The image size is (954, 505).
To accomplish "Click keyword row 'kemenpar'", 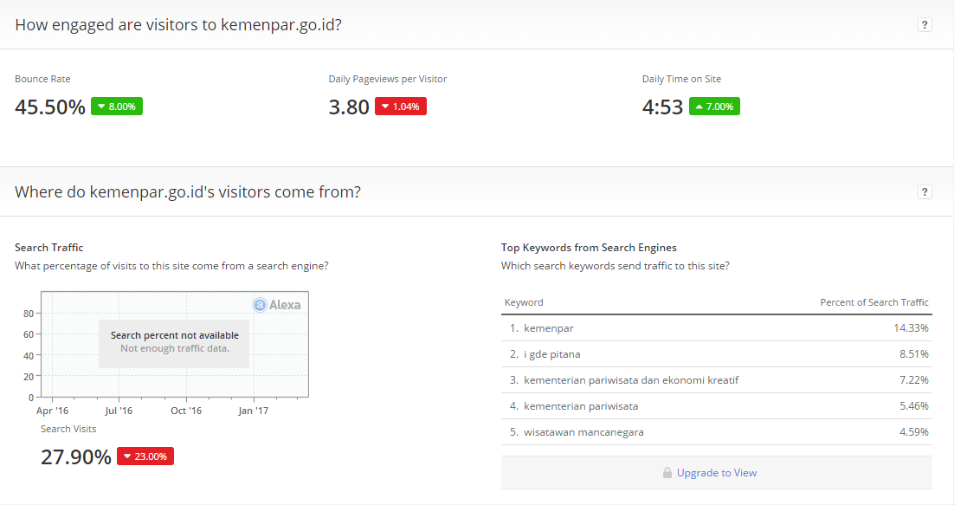I will pyautogui.click(x=717, y=328).
